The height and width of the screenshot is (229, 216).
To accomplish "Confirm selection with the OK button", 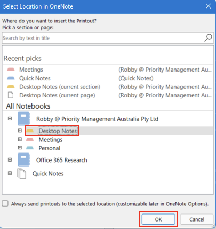I will pyautogui.click(x=158, y=219).
